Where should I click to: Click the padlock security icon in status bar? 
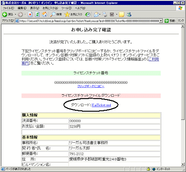[x=148, y=169]
